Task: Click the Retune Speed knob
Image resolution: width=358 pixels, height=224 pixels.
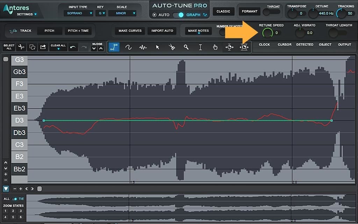Action: pyautogui.click(x=267, y=33)
